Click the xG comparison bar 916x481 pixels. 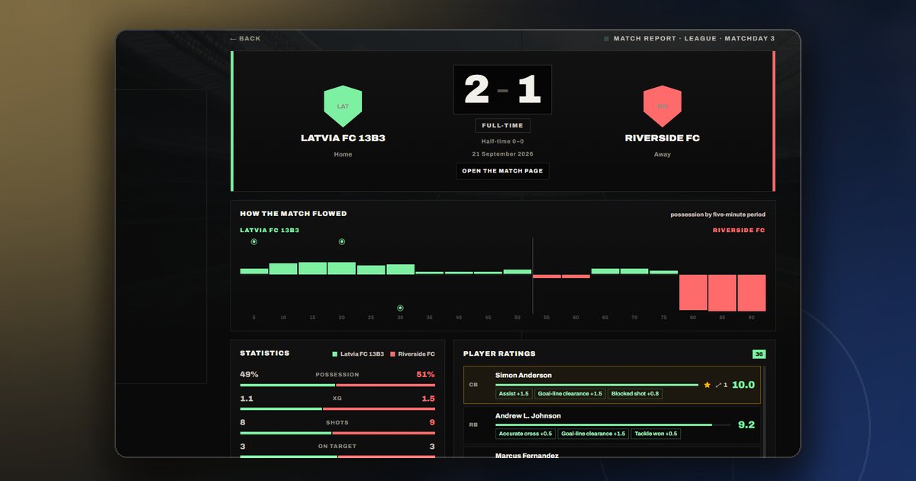[x=337, y=409]
